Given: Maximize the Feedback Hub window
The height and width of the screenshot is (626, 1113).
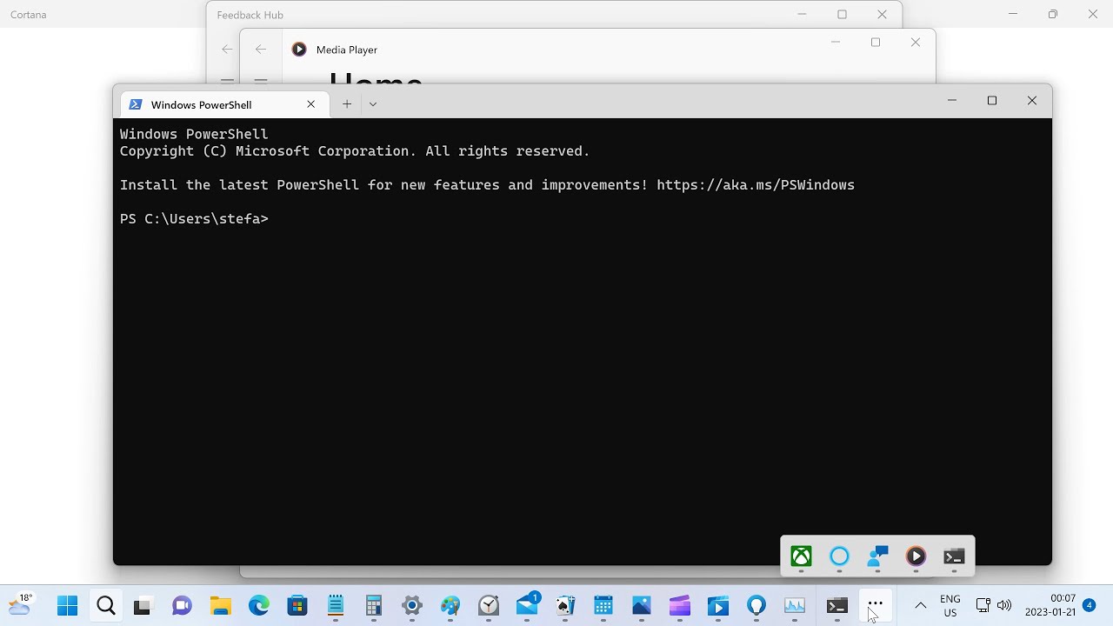Looking at the screenshot, I should [842, 14].
